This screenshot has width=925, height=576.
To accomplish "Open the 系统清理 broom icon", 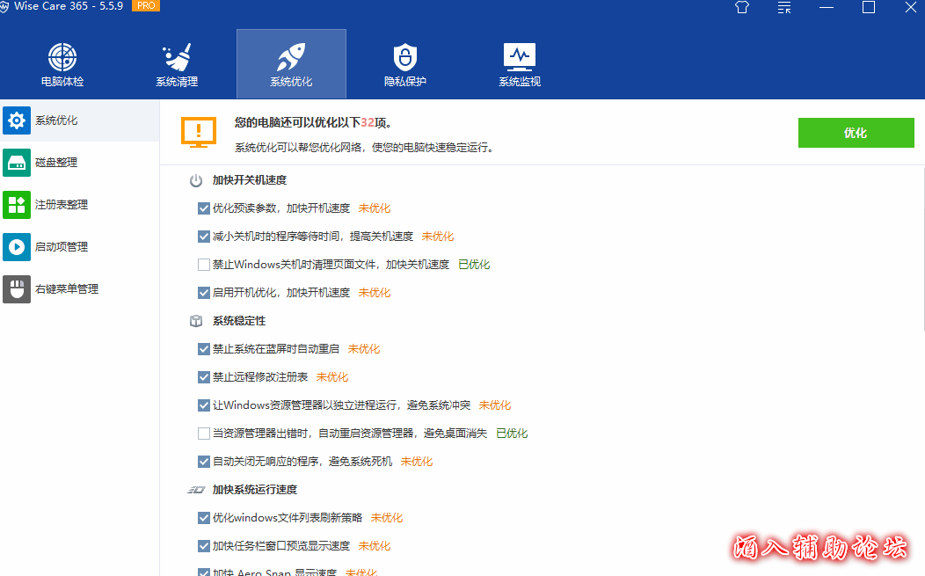I will click(177, 58).
